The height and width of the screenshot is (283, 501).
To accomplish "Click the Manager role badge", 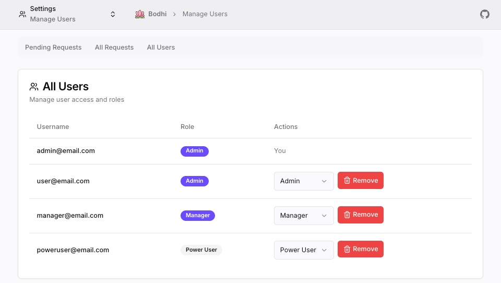I will (197, 215).
